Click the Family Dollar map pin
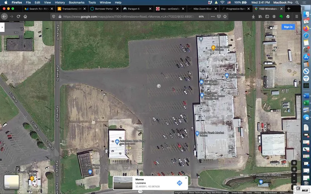 pyautogui.click(x=227, y=76)
